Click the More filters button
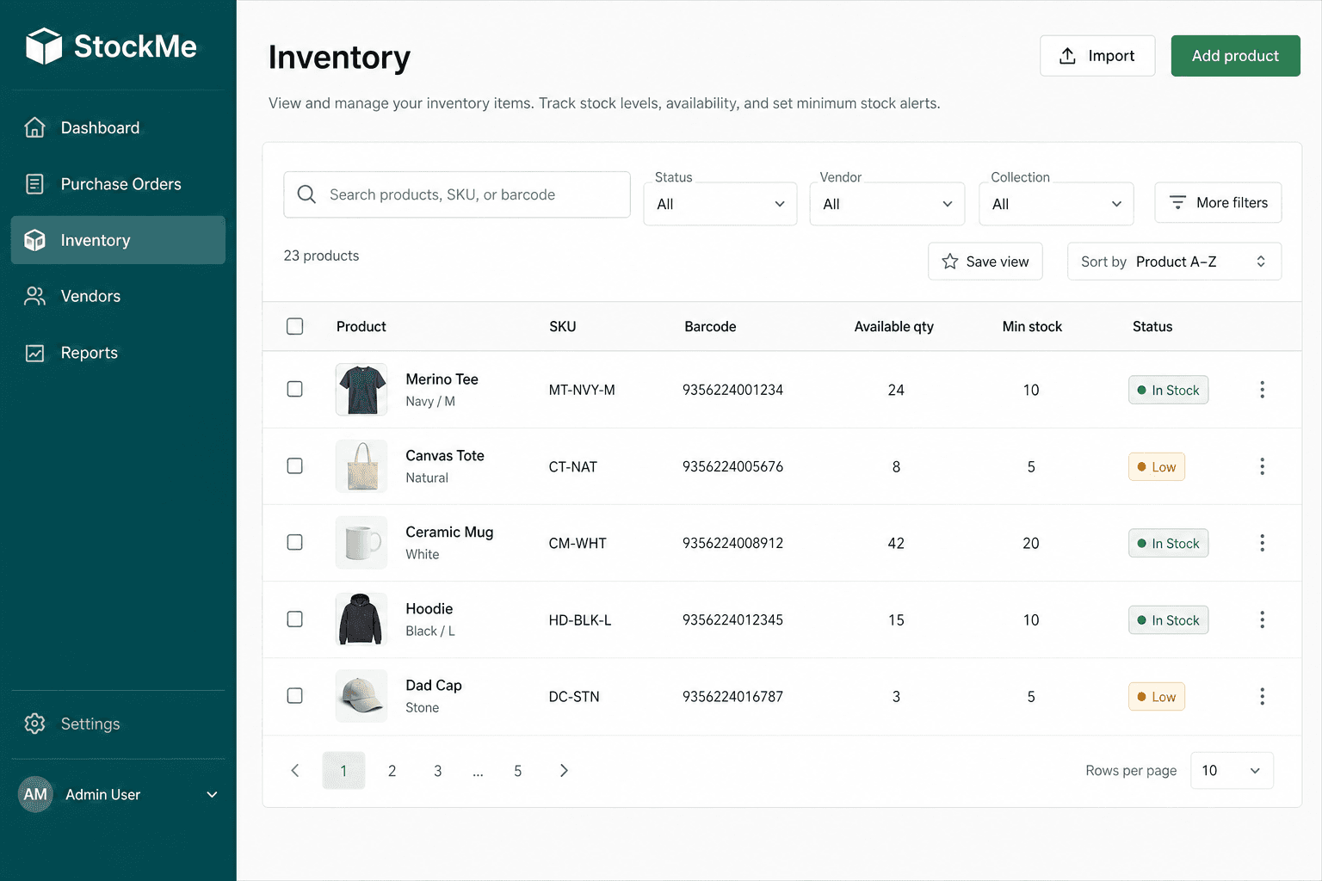1322x881 pixels. click(x=1218, y=203)
